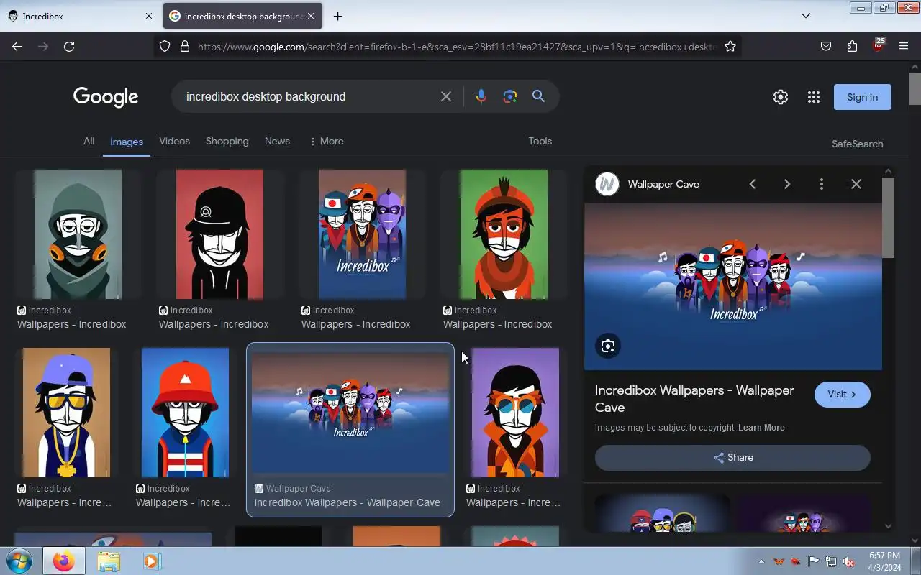Open the Videos search tab

point(174,141)
